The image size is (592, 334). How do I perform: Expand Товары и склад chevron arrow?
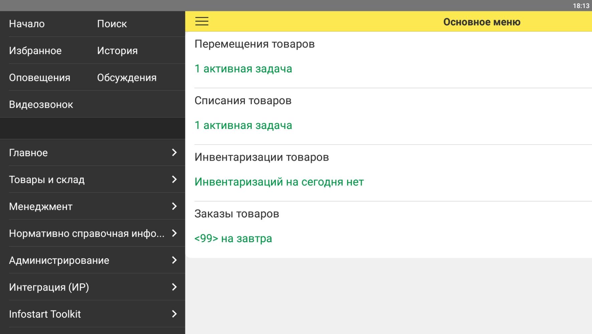coord(174,179)
